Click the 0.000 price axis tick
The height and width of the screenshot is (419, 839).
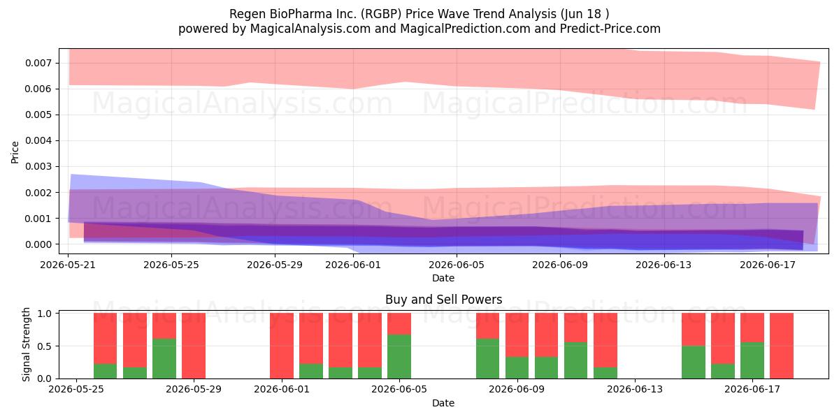tap(38, 244)
